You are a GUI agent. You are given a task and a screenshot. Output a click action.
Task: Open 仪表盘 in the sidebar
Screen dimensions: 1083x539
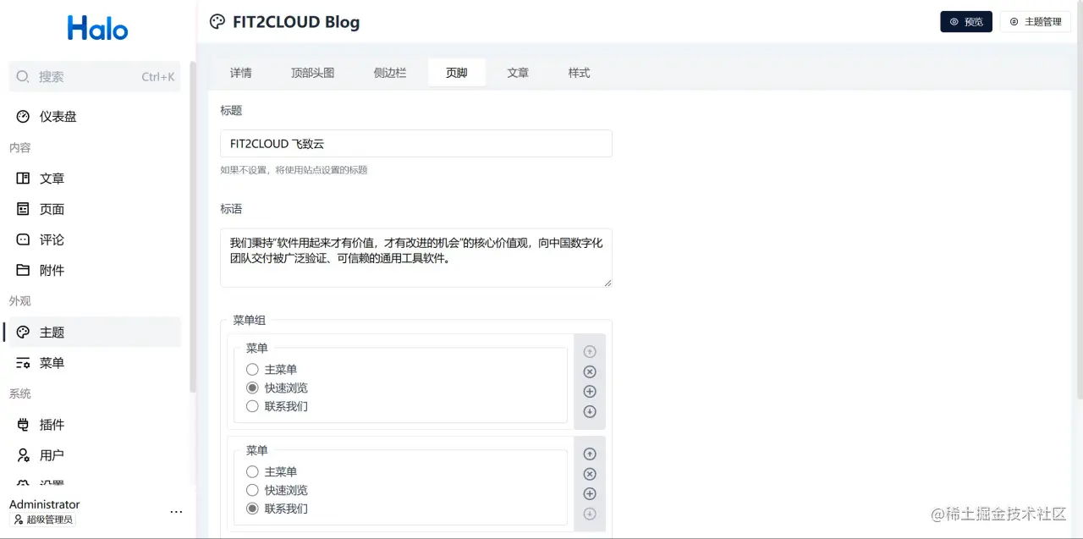[x=94, y=116]
